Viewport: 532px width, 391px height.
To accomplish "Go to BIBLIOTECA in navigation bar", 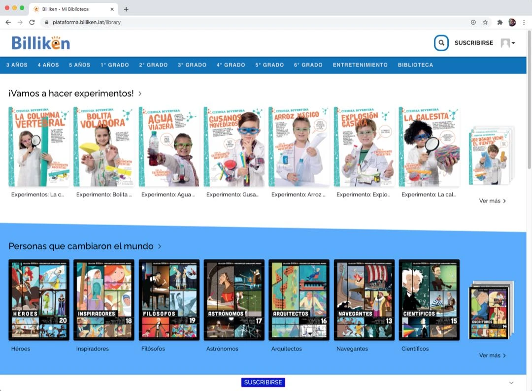I will pos(415,65).
